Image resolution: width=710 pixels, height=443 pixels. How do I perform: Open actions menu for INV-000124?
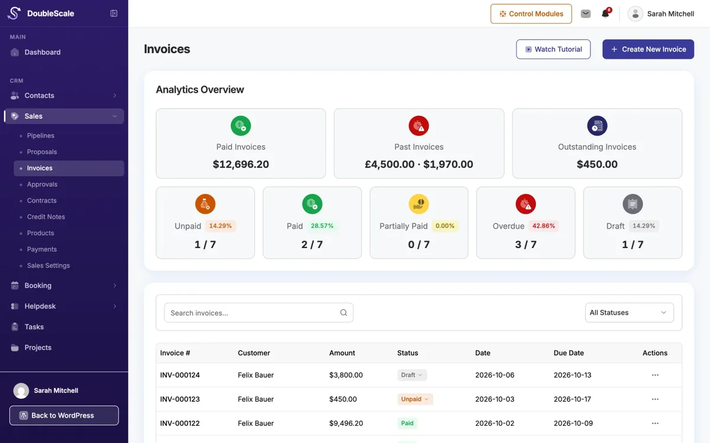pyautogui.click(x=655, y=375)
